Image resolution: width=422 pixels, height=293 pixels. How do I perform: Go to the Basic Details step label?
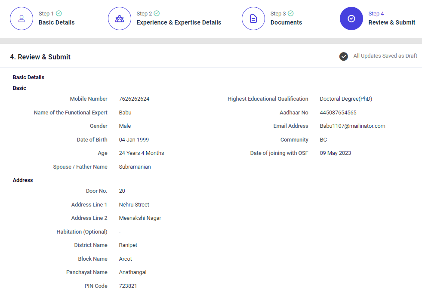coord(56,22)
